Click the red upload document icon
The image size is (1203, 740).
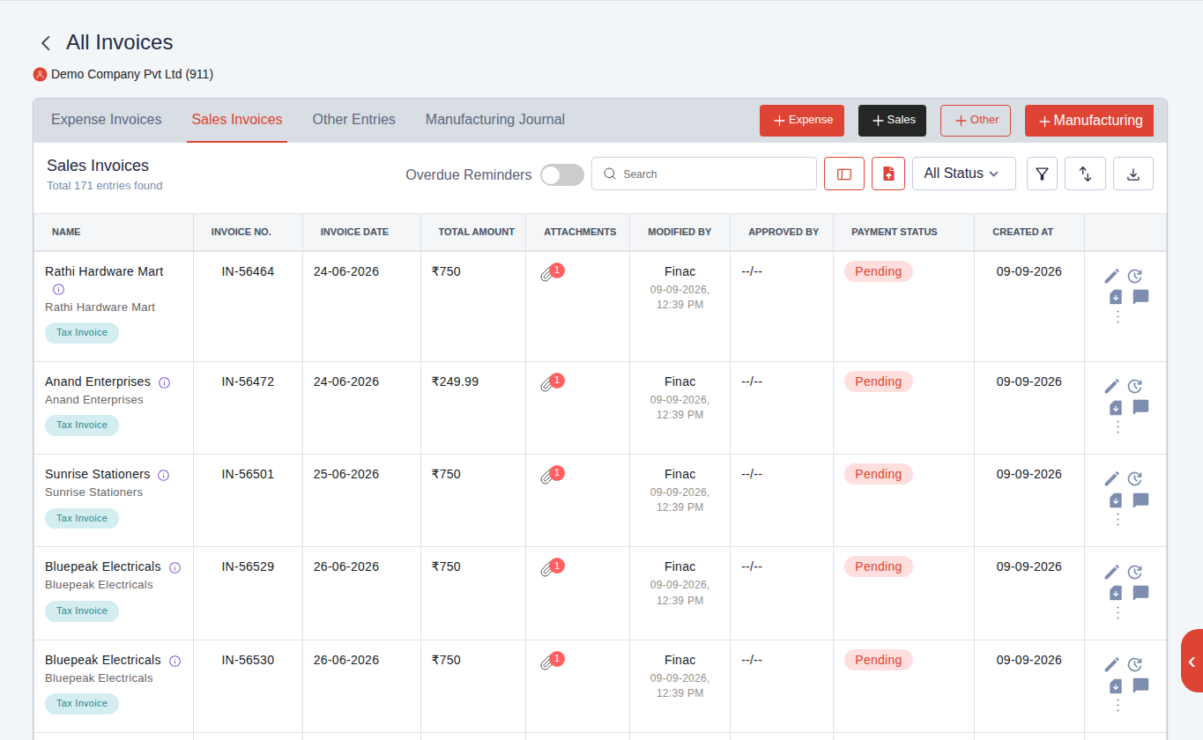888,174
